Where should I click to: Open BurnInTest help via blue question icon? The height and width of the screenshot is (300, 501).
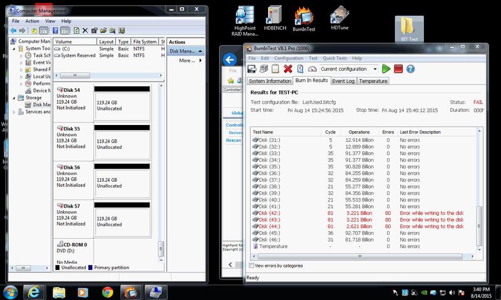point(411,69)
